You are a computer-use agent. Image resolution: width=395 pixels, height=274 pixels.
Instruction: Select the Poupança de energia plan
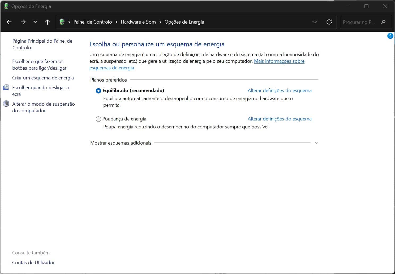pyautogui.click(x=98, y=119)
